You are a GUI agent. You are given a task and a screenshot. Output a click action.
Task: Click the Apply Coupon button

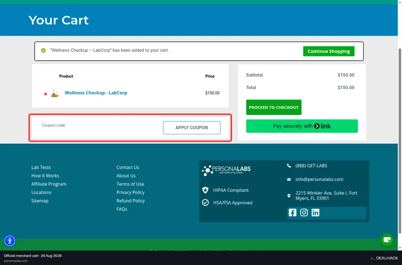coord(192,128)
